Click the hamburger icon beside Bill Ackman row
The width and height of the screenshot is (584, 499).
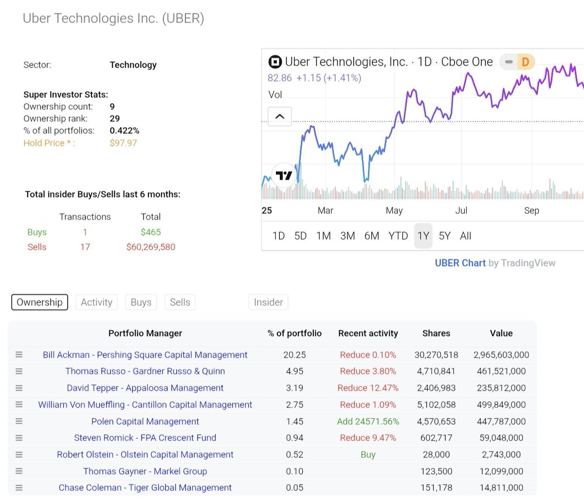coord(19,355)
